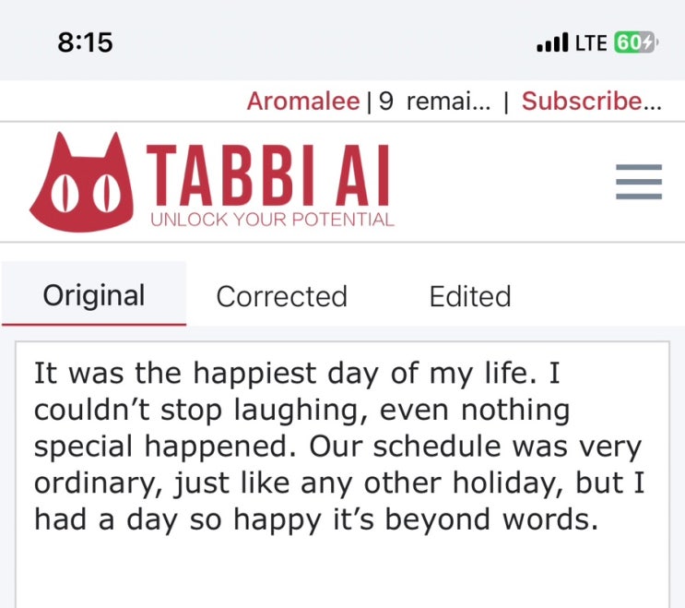
Task: Tap the 8:15 status bar clock
Action: [84, 42]
